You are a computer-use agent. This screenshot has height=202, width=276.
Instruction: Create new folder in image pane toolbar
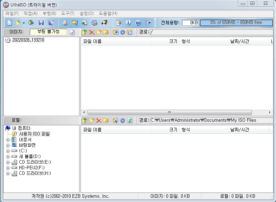pyautogui.click(x=99, y=32)
